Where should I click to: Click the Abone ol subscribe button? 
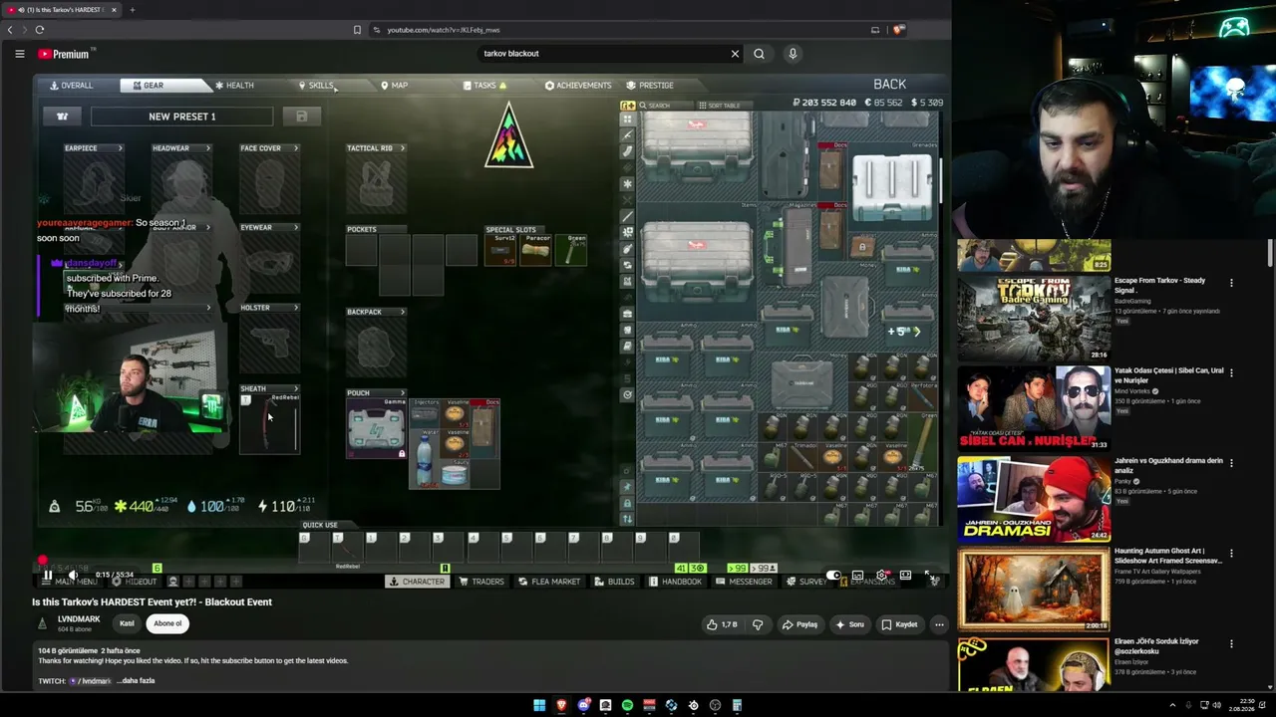click(x=167, y=623)
